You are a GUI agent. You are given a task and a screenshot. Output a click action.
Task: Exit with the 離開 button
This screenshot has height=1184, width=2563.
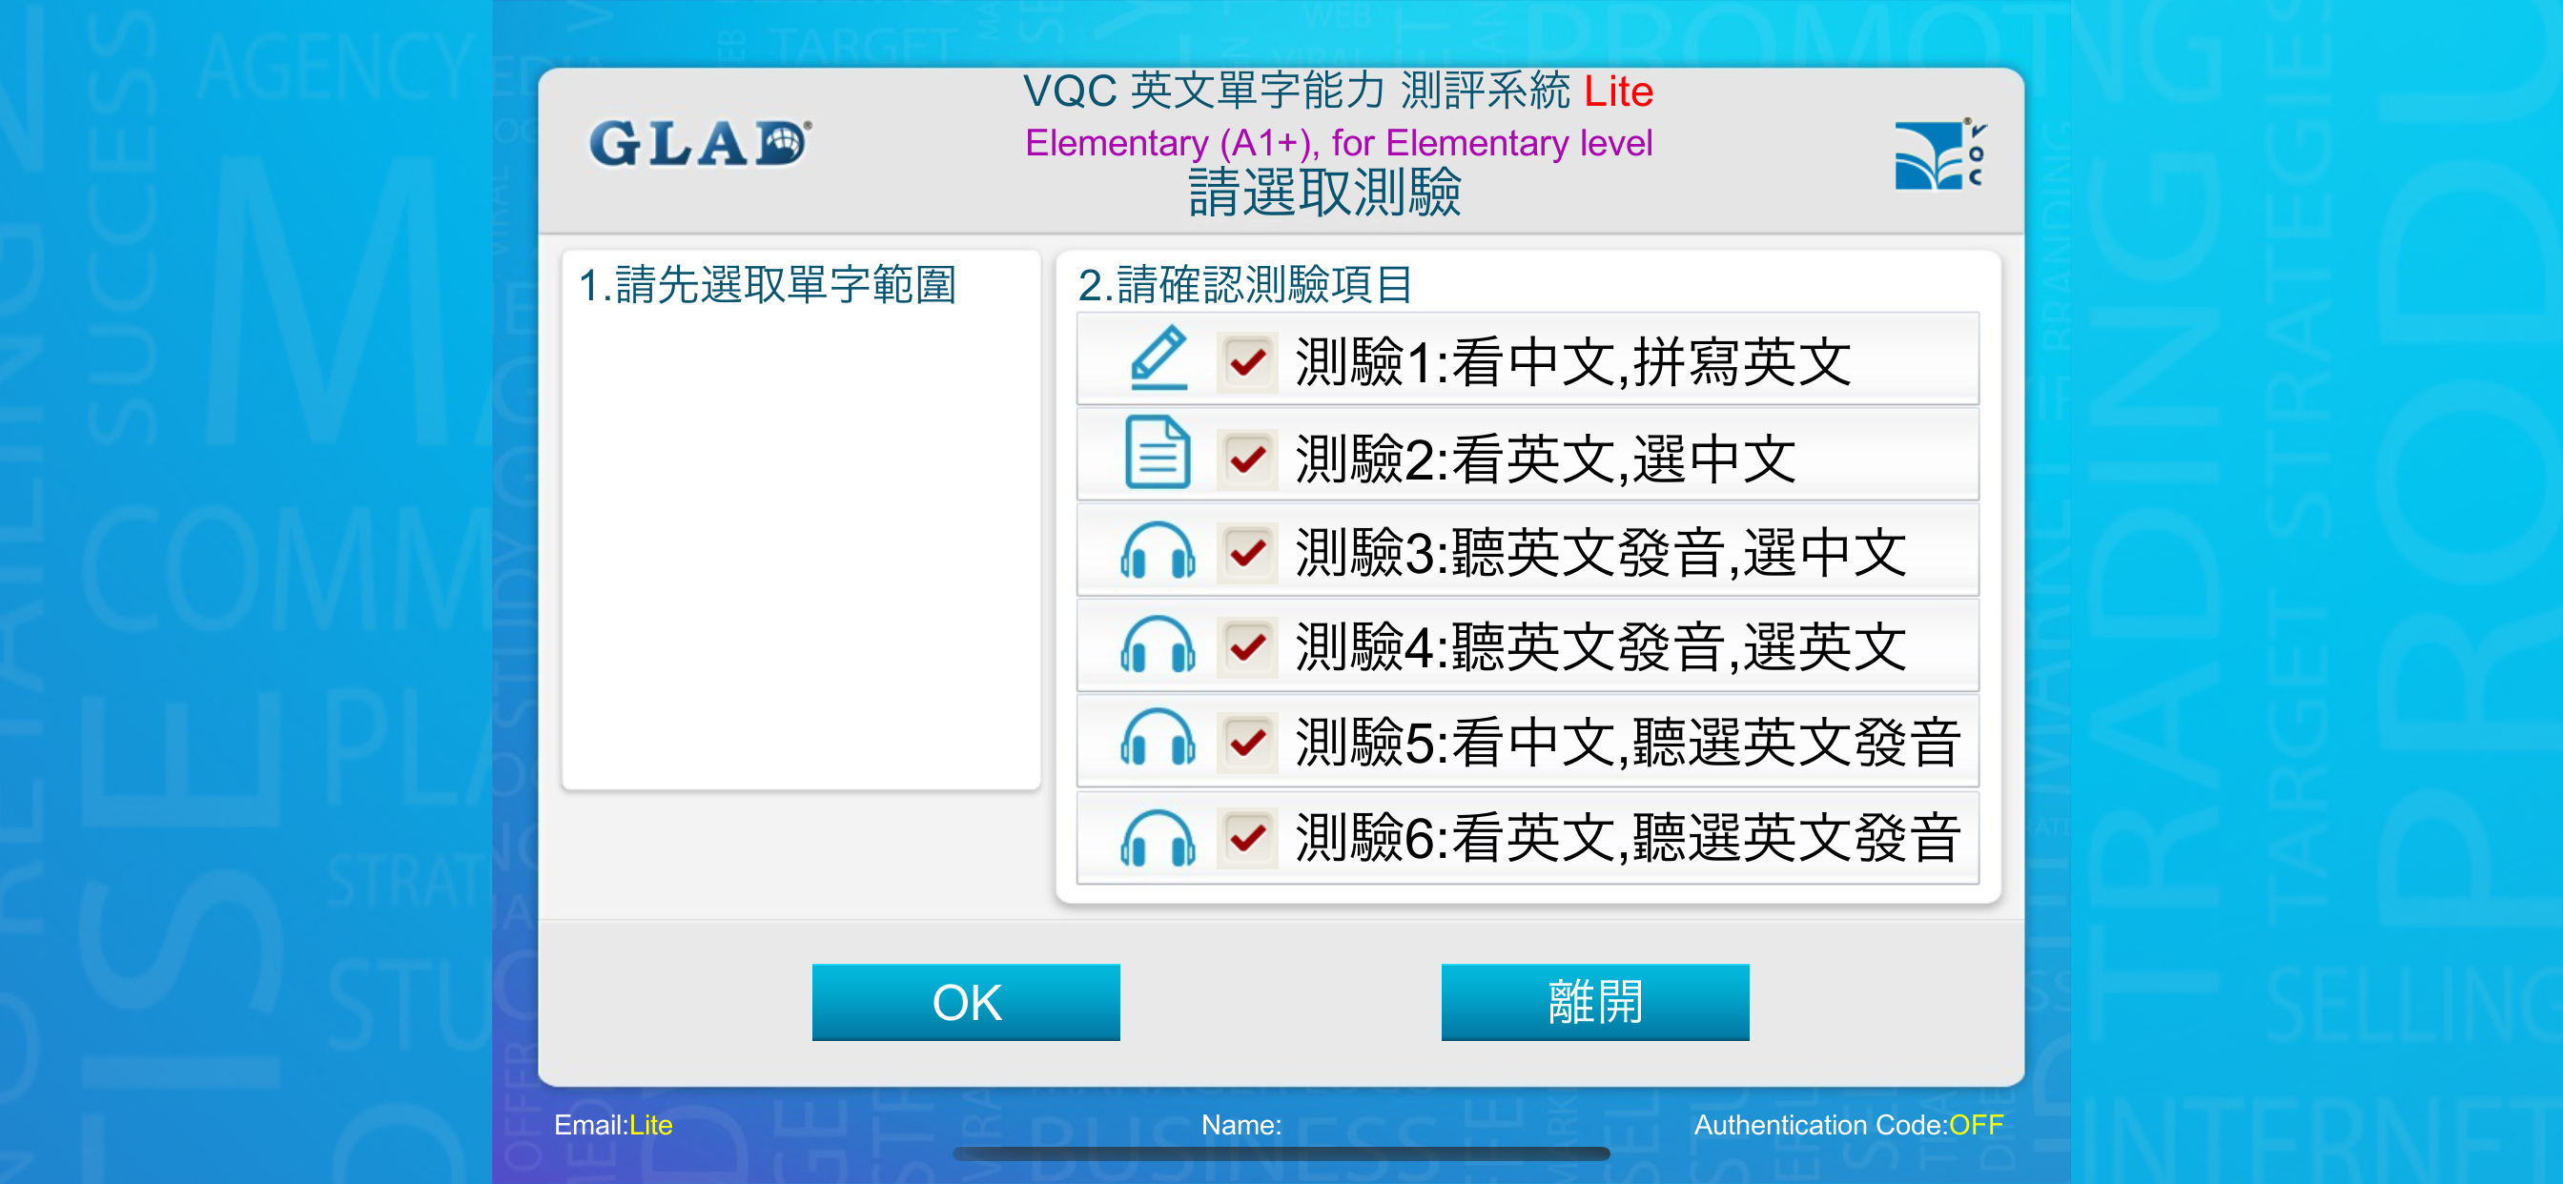1595,1002
